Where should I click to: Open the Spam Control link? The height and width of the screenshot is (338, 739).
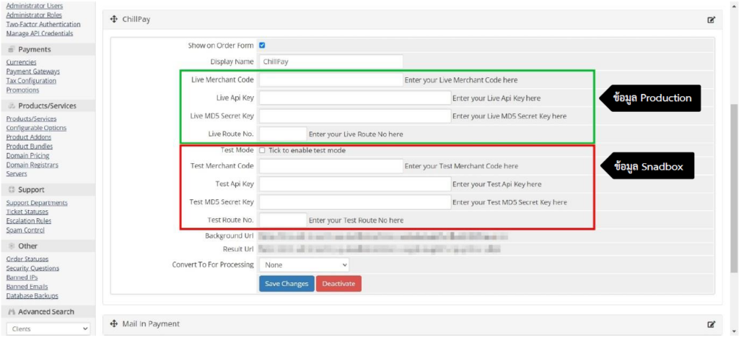point(25,230)
